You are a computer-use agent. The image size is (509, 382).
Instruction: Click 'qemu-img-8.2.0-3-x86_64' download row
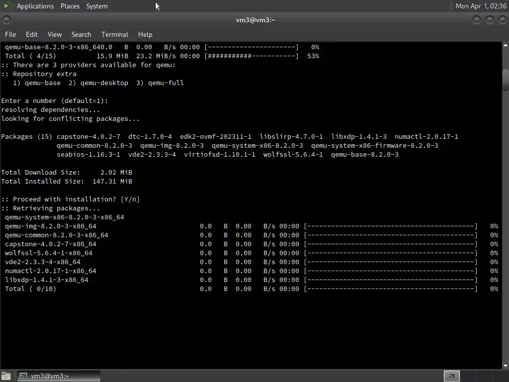pos(252,226)
